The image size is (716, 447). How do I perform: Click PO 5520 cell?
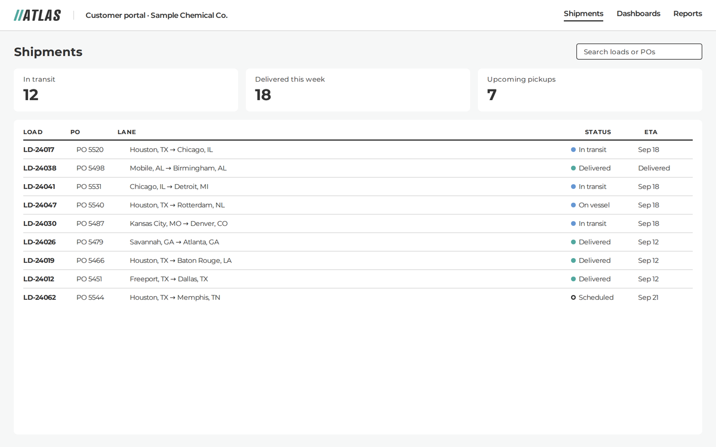(90, 150)
